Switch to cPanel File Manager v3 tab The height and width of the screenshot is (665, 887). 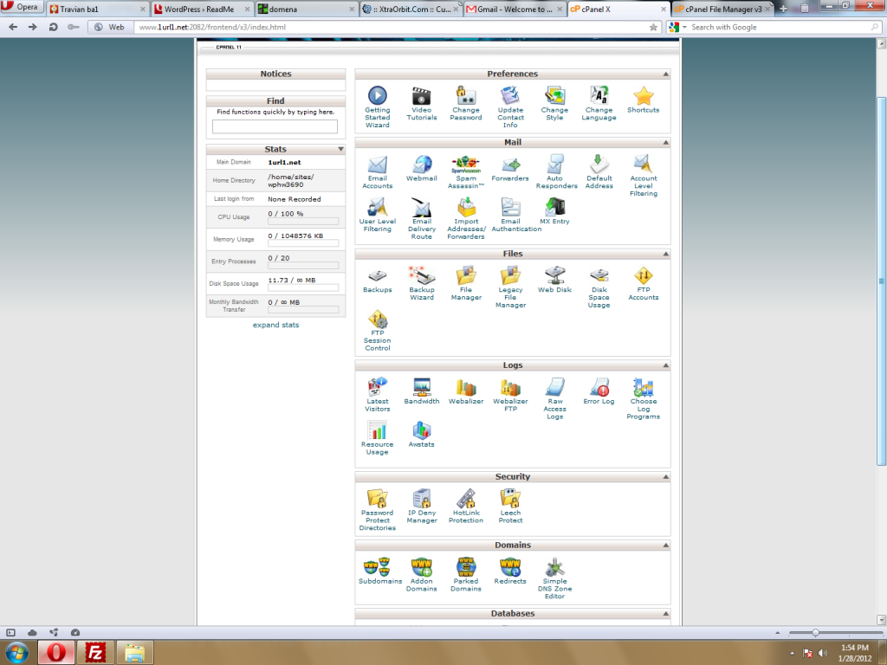click(722, 9)
